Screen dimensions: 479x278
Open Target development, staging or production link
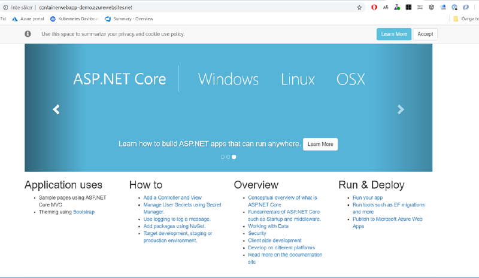tap(177, 237)
